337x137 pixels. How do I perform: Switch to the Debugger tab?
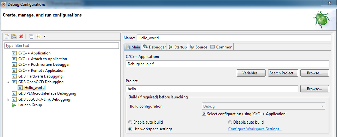154,47
